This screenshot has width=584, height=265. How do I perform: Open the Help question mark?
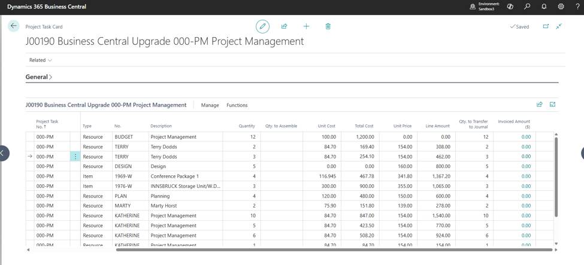(577, 7)
